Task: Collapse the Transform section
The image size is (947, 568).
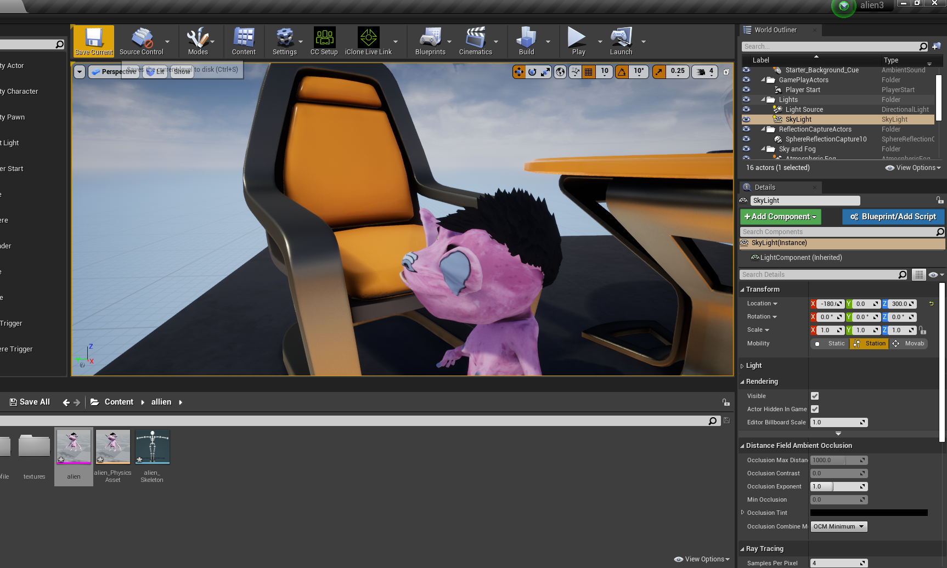Action: (x=742, y=289)
